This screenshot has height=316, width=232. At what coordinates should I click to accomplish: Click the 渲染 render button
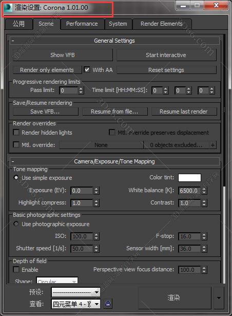tap(175, 298)
